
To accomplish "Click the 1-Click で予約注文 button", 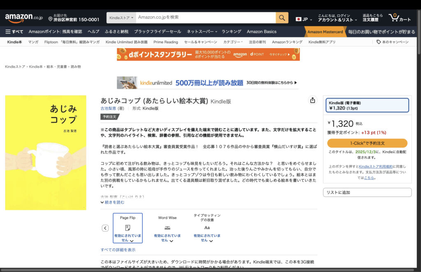I will [x=367, y=143].
